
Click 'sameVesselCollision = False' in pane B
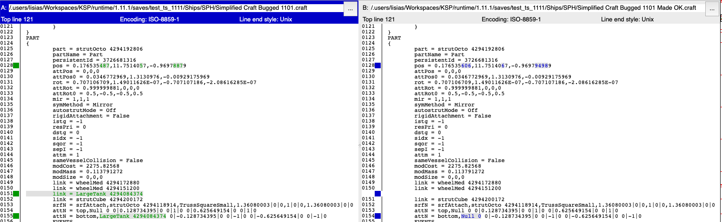click(x=459, y=160)
